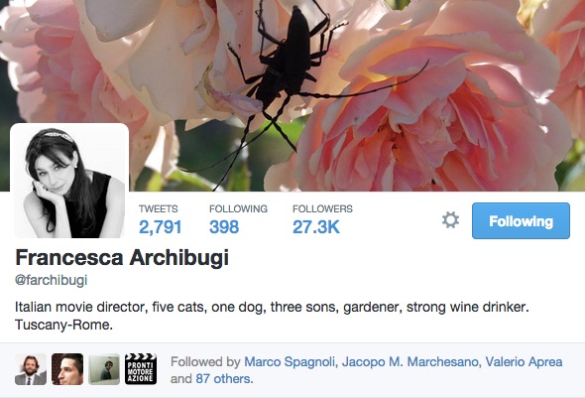Click the @farchibugi handle

click(52, 280)
